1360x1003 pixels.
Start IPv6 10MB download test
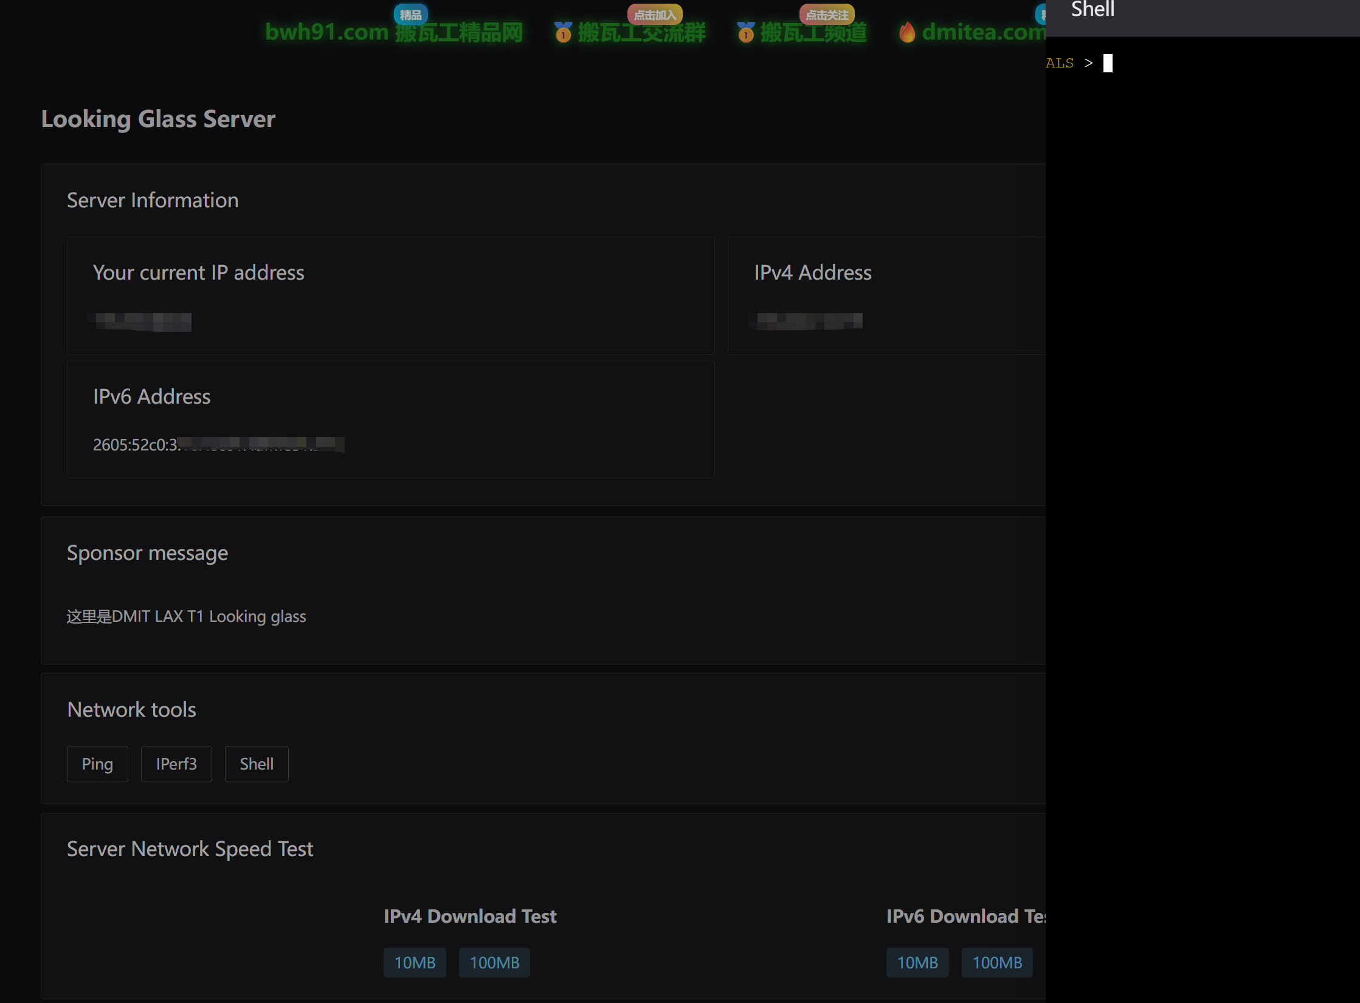click(x=917, y=963)
